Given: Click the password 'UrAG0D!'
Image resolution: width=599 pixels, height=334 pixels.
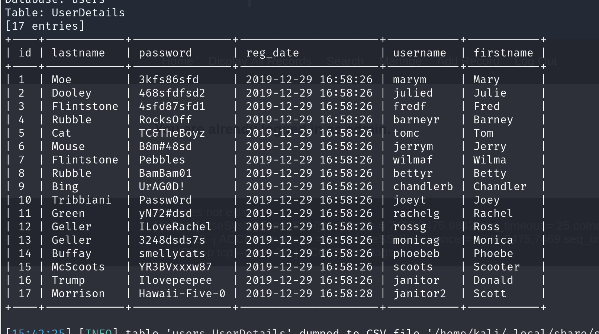Looking at the screenshot, I should click(162, 187).
